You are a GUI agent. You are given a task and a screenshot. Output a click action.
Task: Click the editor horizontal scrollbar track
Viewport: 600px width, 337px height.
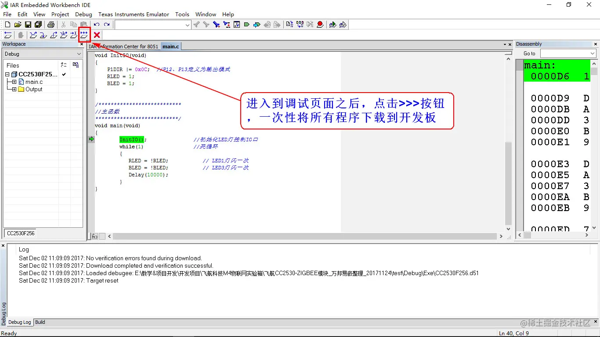305,236
